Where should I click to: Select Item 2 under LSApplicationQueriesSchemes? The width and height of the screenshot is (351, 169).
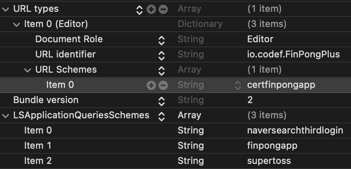[x=38, y=161]
